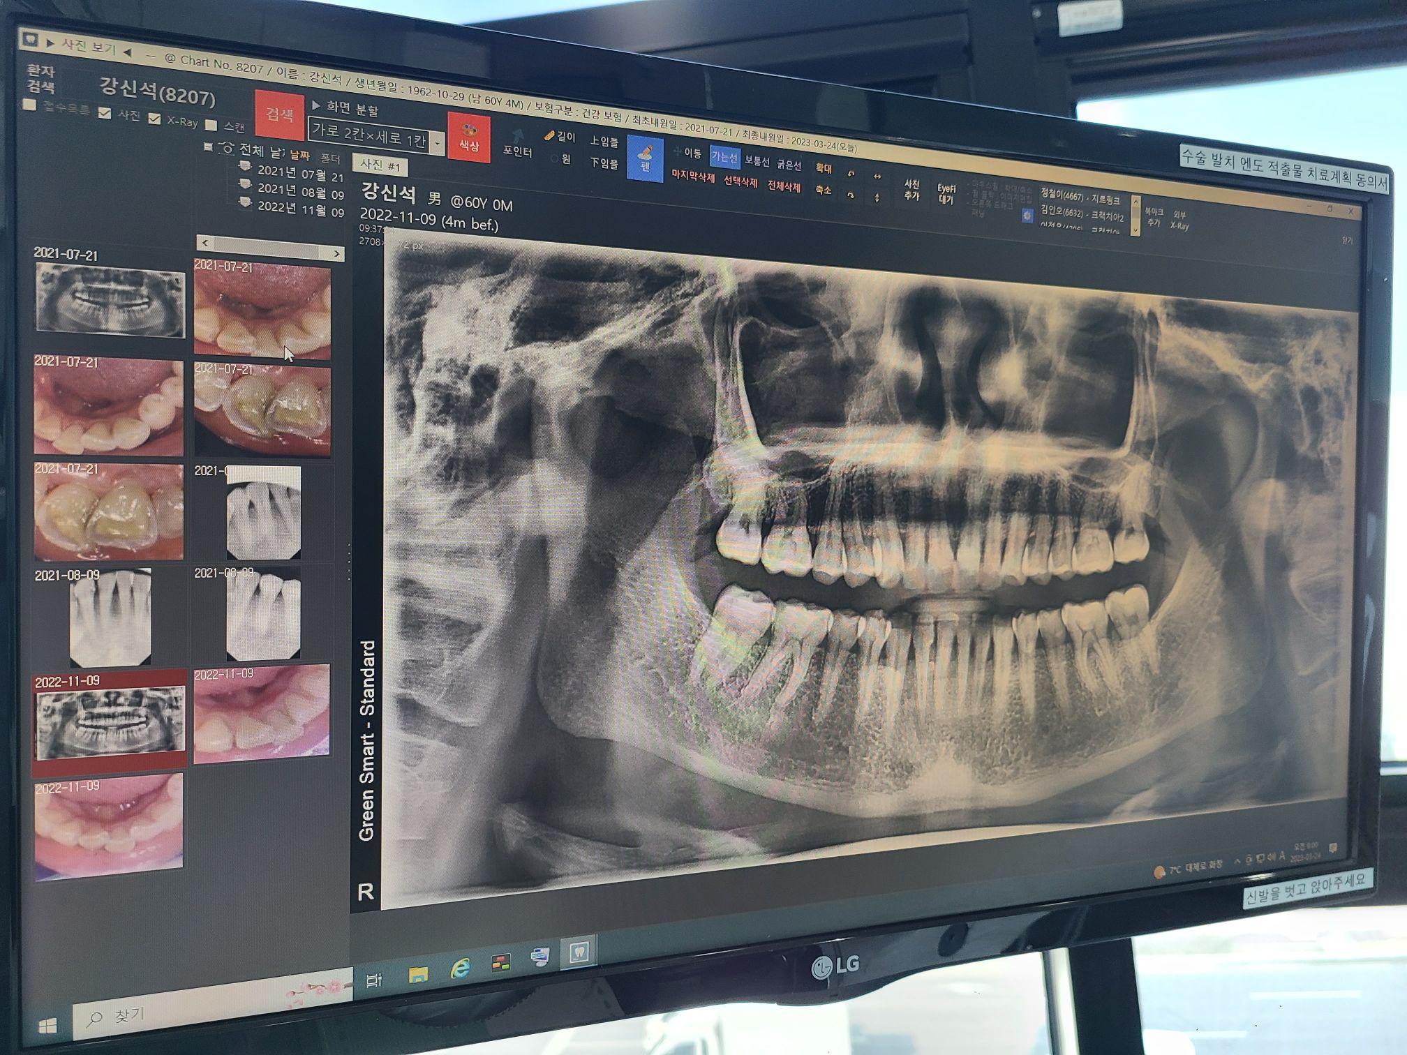Viewport: 1407px width, 1055px height.
Task: Click 확대 to zoom in
Action: tap(824, 168)
